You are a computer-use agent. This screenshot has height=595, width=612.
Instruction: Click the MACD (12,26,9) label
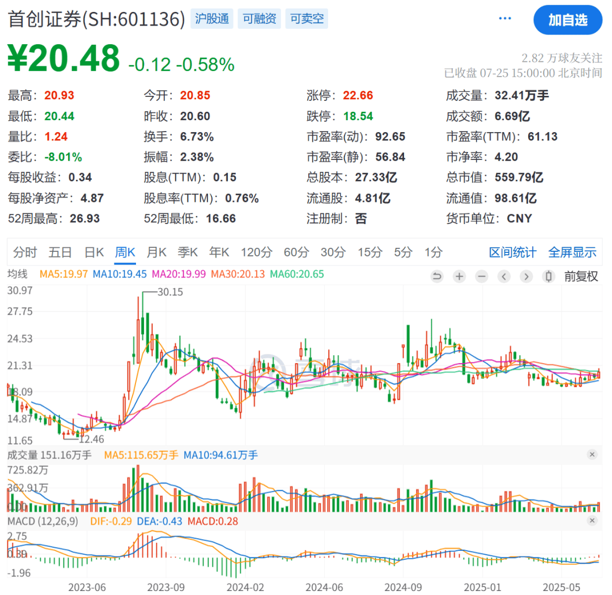coord(43,522)
